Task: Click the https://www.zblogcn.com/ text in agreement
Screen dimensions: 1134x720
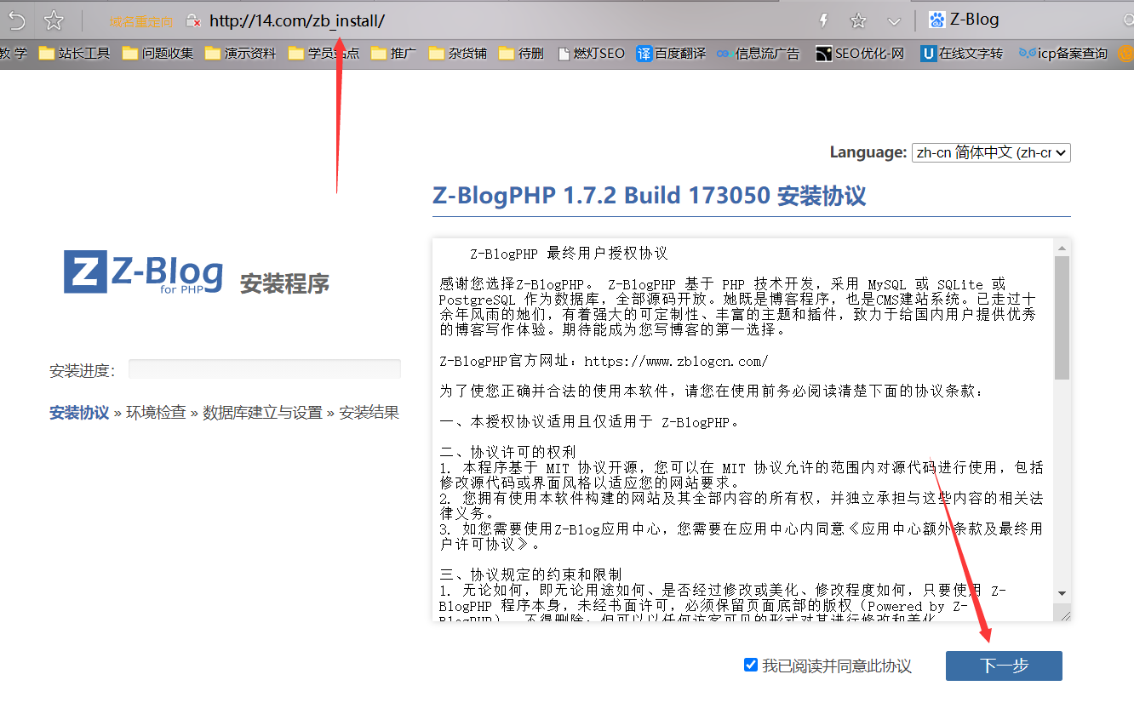Action: pos(676,361)
